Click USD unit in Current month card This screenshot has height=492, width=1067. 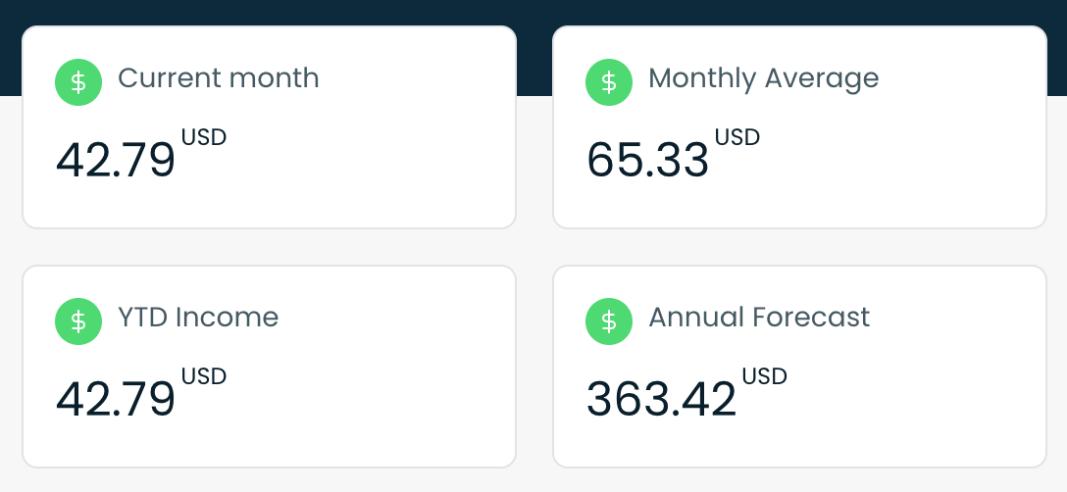point(204,137)
